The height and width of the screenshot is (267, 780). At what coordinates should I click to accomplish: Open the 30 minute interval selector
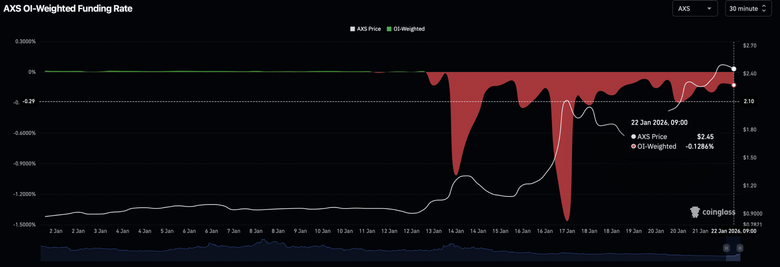click(x=748, y=9)
